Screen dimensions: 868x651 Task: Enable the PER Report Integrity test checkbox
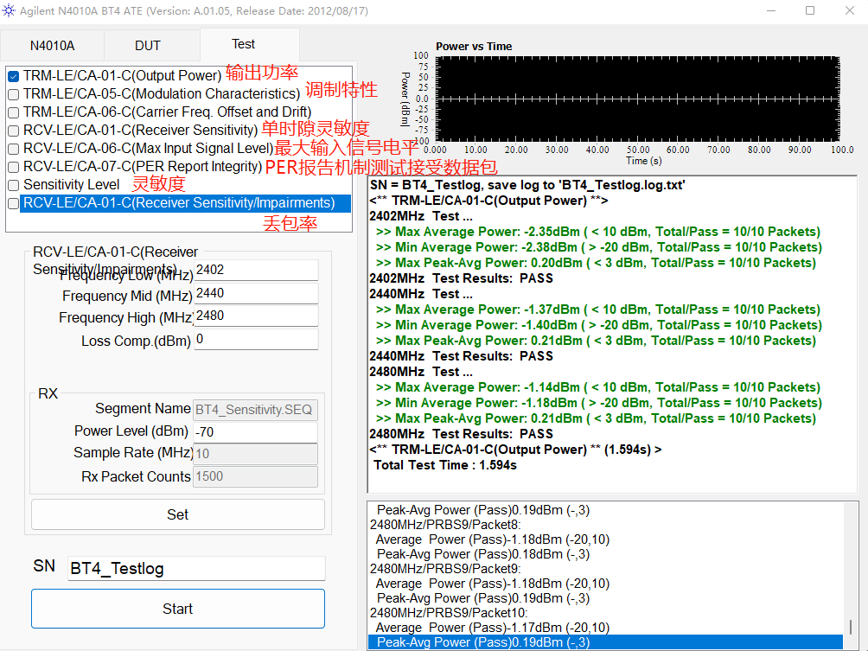coord(13,167)
